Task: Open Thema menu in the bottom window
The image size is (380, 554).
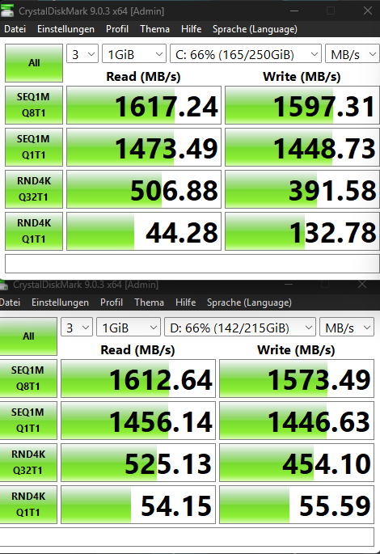Action: (149, 302)
